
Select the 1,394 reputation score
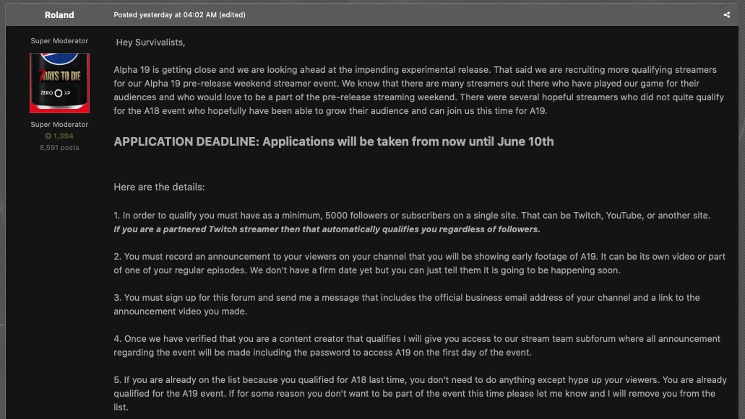point(63,136)
